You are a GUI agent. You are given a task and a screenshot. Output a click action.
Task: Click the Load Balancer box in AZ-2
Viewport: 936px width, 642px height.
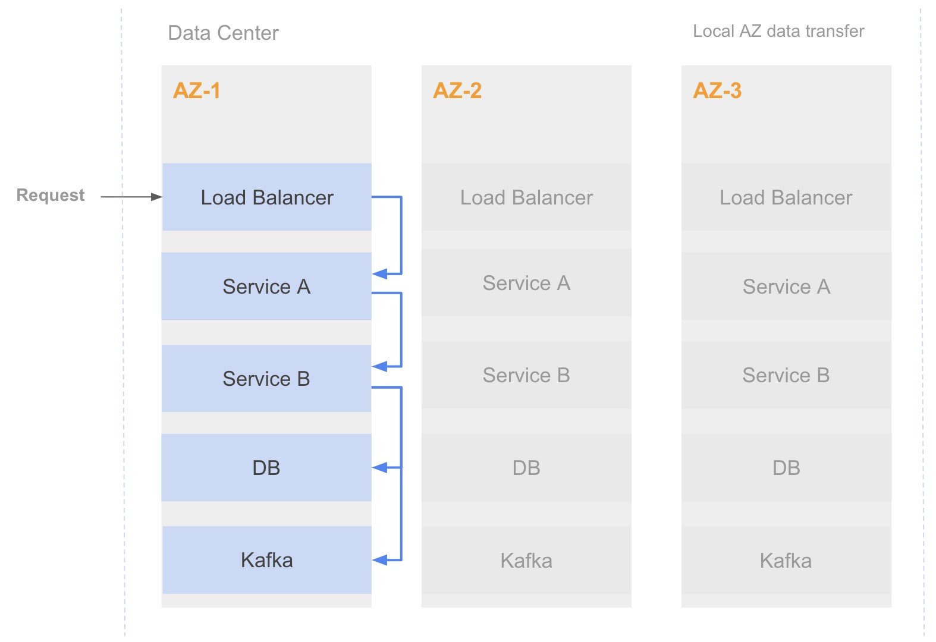pyautogui.click(x=526, y=197)
